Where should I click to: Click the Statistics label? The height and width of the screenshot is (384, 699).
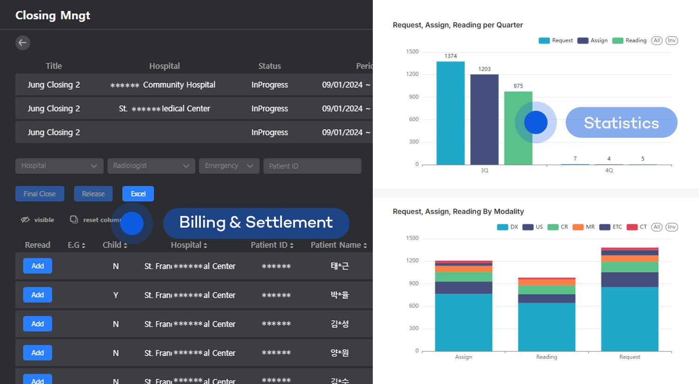click(x=621, y=122)
